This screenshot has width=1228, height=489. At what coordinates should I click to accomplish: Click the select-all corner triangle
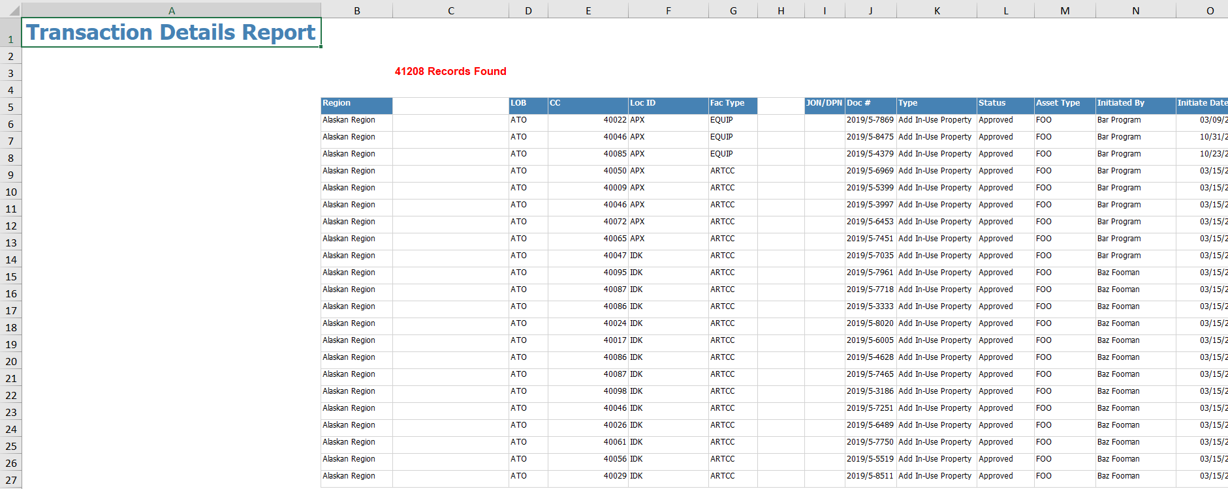pos(14,11)
